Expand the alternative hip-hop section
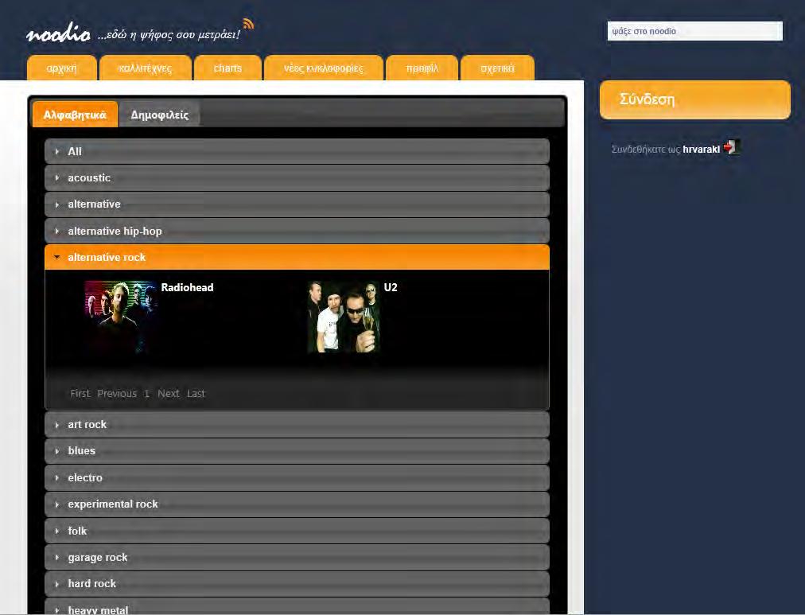The height and width of the screenshot is (615, 805). tap(297, 231)
